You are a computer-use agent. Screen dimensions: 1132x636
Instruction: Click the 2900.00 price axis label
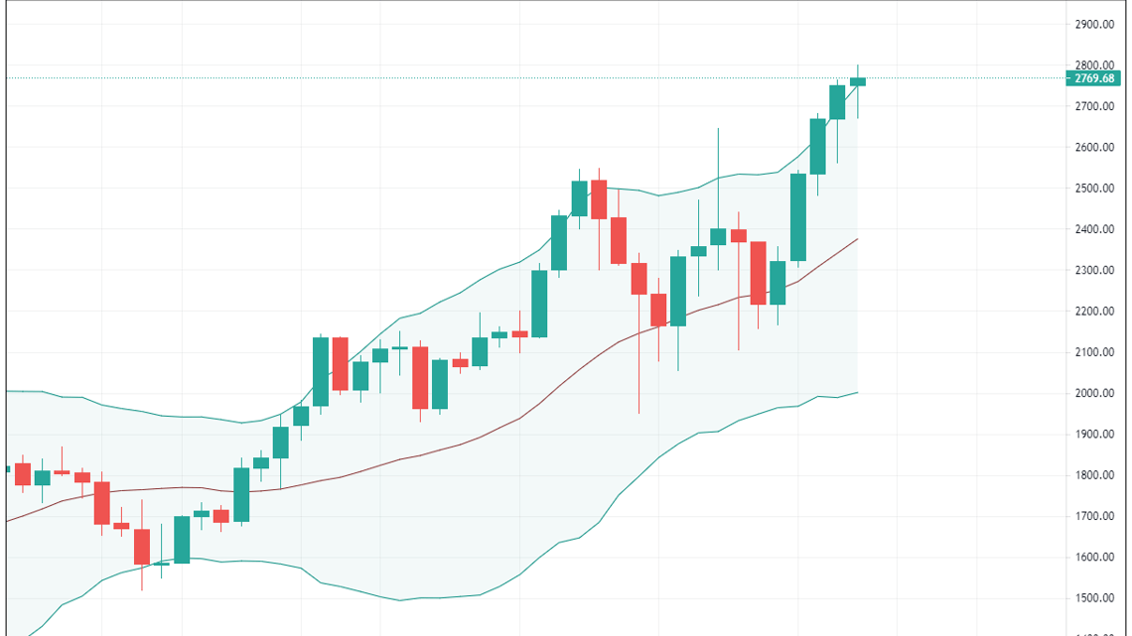coord(1095,24)
